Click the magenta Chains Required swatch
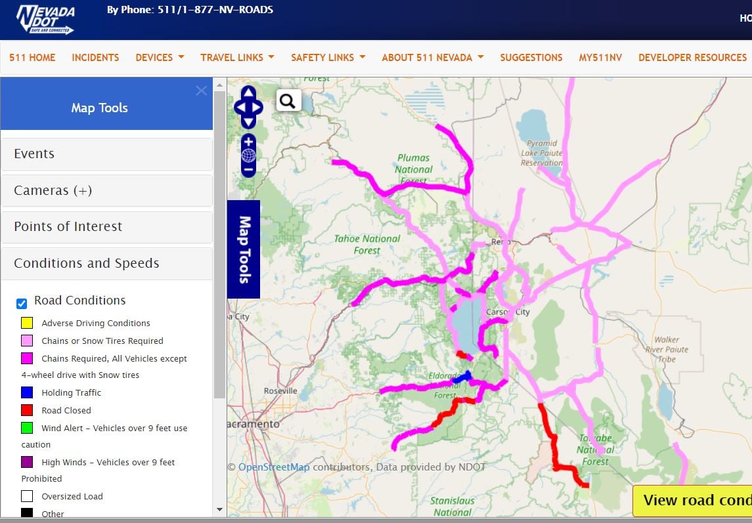The image size is (752, 523). (x=27, y=358)
